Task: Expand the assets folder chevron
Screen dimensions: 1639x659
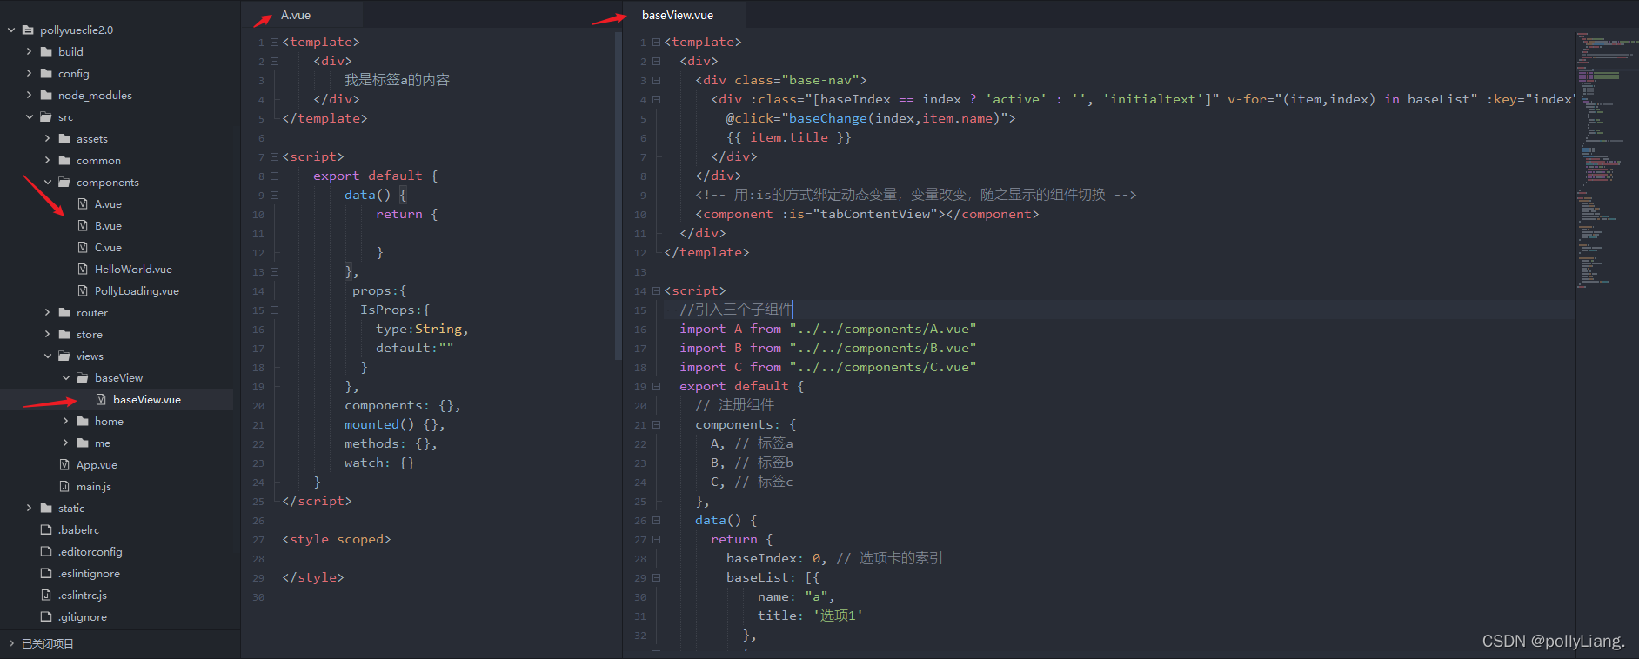Action: tap(47, 138)
